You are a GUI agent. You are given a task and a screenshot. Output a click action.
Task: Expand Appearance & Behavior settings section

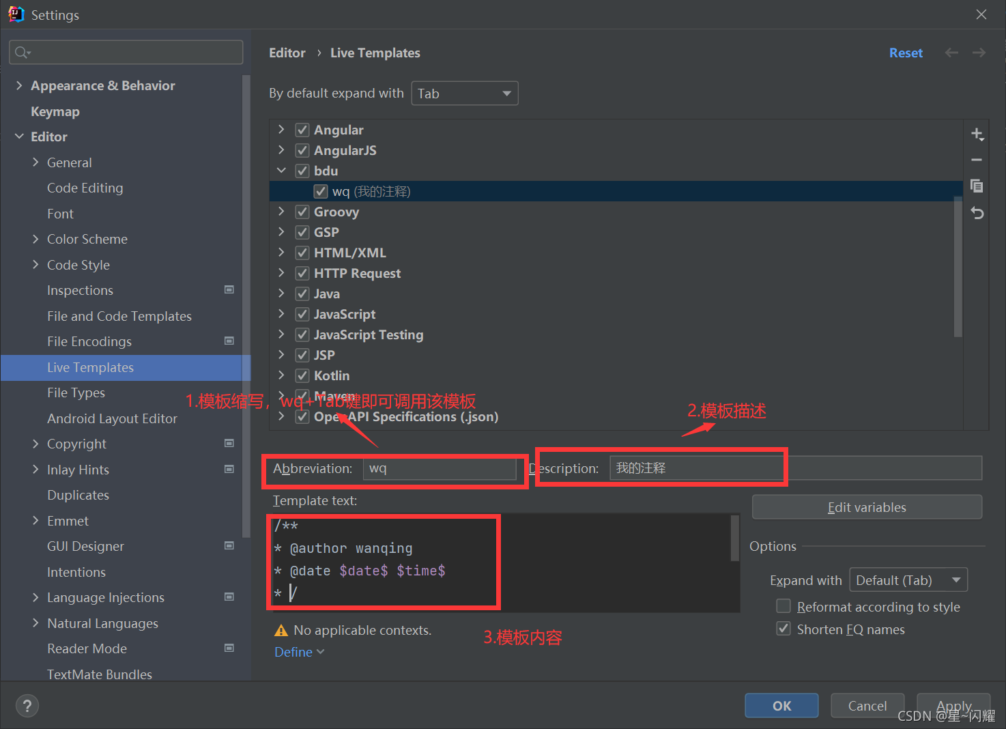click(19, 85)
